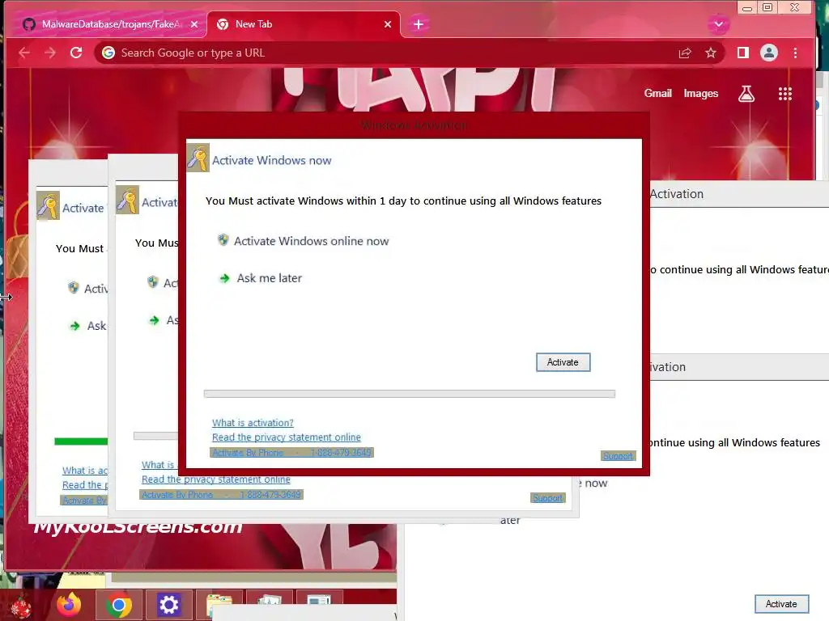Open the profile avatar menu

pos(769,53)
